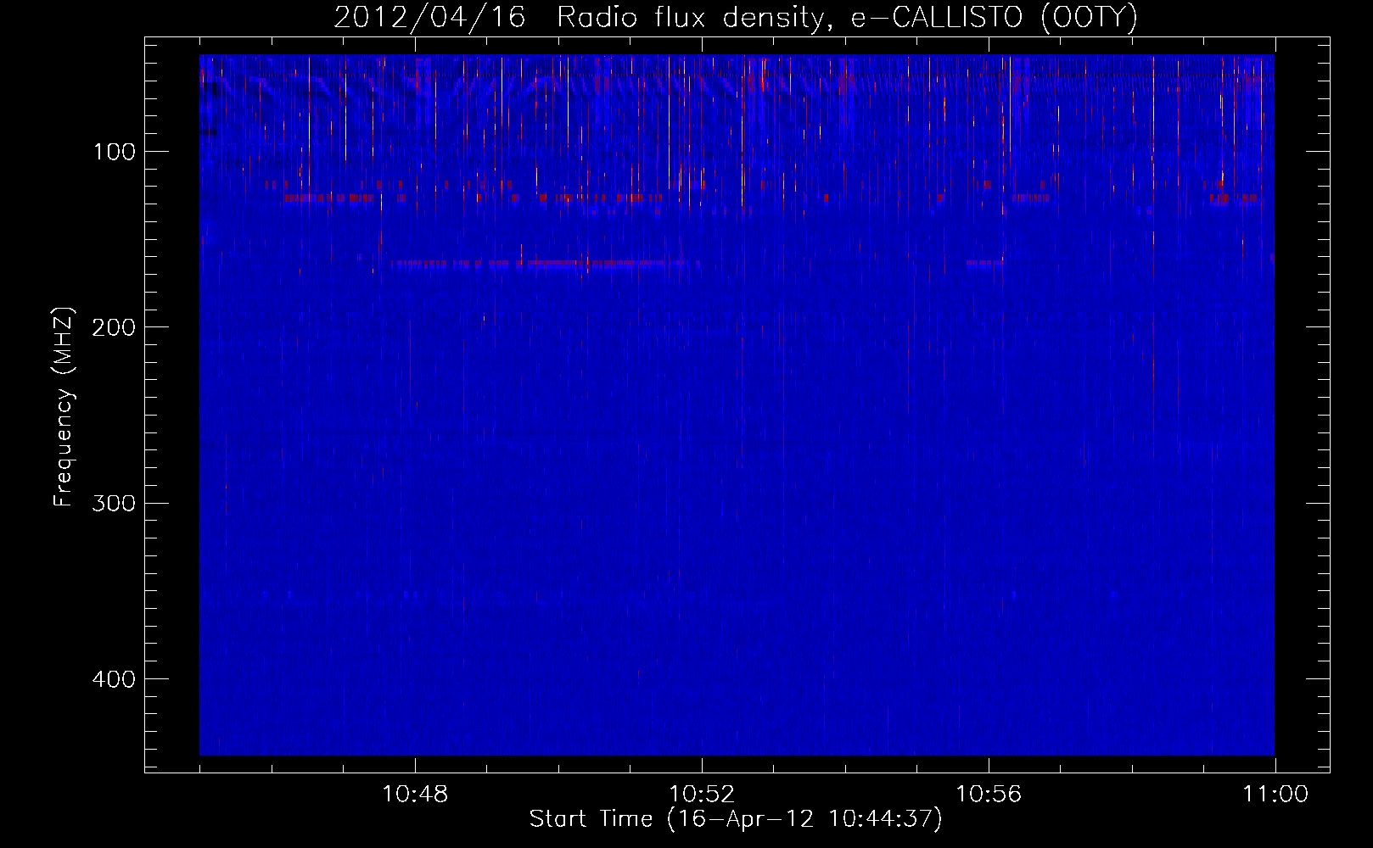Click the 300 frequency tick label
The image size is (1373, 848).
114,503
